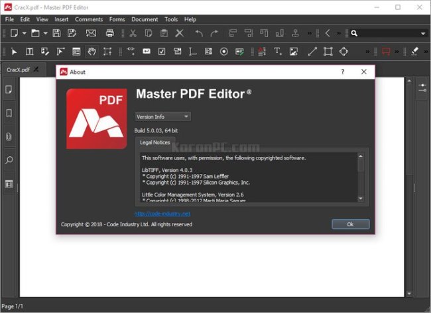
Task: Expand the Open File recent list arrow
Action: 45,33
